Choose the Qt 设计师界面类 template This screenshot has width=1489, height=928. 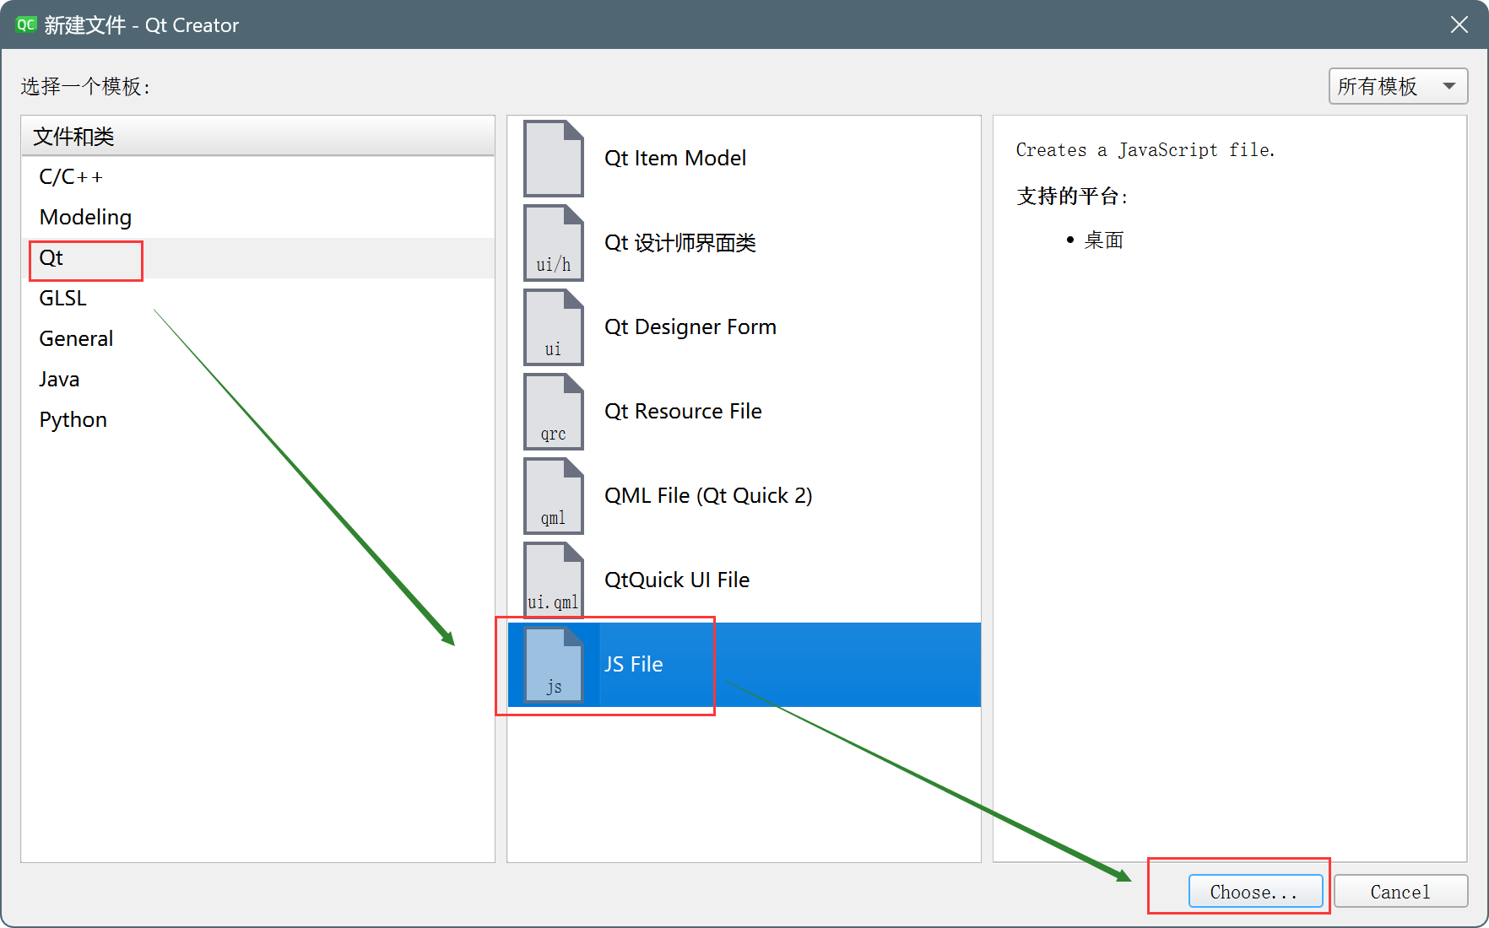tap(744, 243)
